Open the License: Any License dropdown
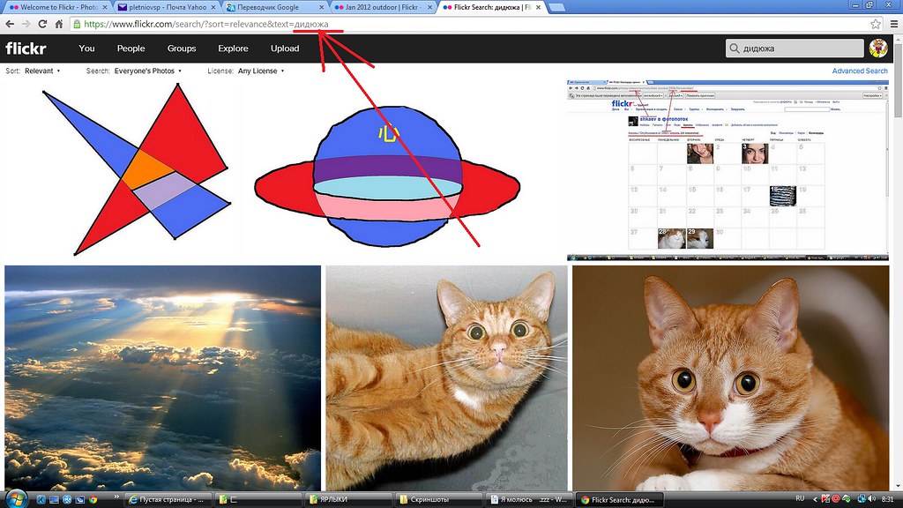 tap(262, 71)
